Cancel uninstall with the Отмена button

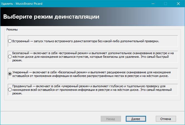pos(166,119)
